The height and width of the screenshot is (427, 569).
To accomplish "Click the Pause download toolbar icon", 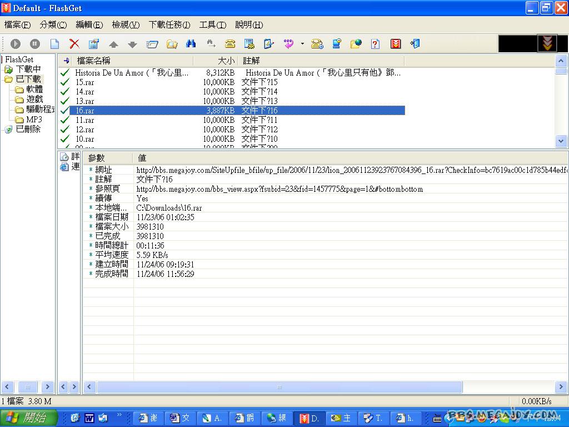I will tap(35, 44).
